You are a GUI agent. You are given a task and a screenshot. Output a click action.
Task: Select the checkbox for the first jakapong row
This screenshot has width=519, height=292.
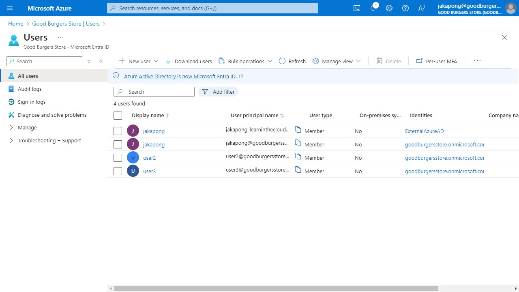click(x=118, y=131)
